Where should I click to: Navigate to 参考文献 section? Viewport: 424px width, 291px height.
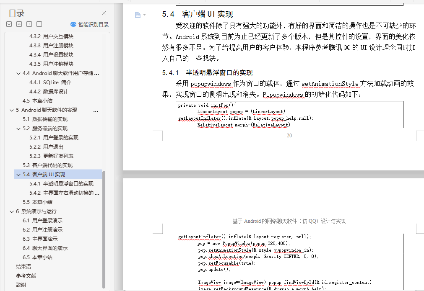click(x=26, y=276)
